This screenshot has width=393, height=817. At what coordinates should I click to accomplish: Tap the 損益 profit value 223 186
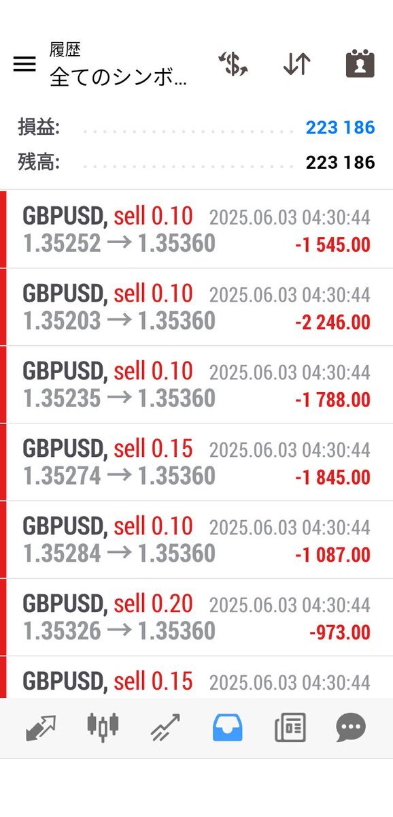[340, 127]
